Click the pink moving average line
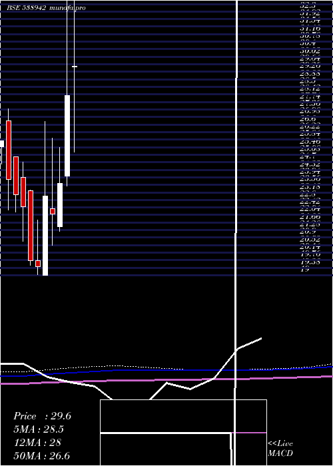The width and height of the screenshot is (333, 466). pyautogui.click(x=166, y=380)
